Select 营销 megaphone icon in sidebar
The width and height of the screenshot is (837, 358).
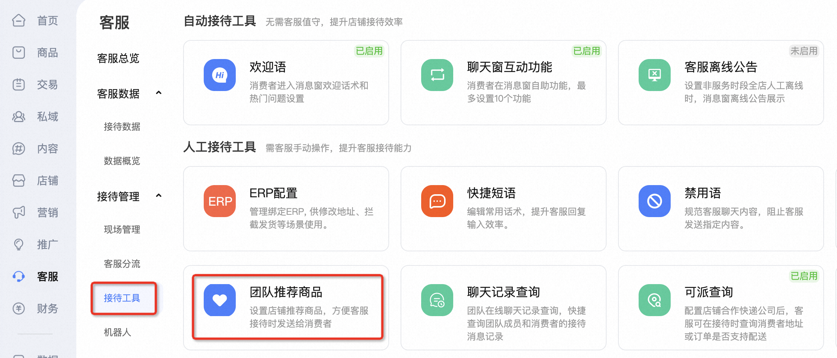19,212
